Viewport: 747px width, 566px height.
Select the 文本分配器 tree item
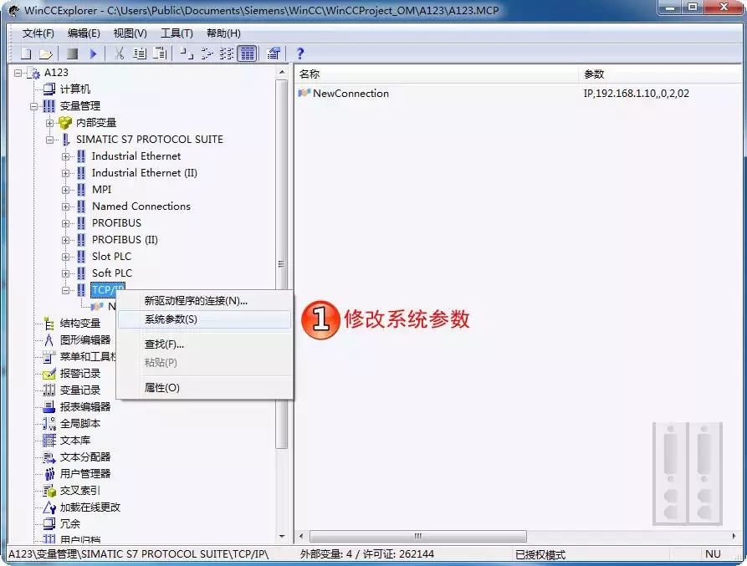(x=85, y=457)
